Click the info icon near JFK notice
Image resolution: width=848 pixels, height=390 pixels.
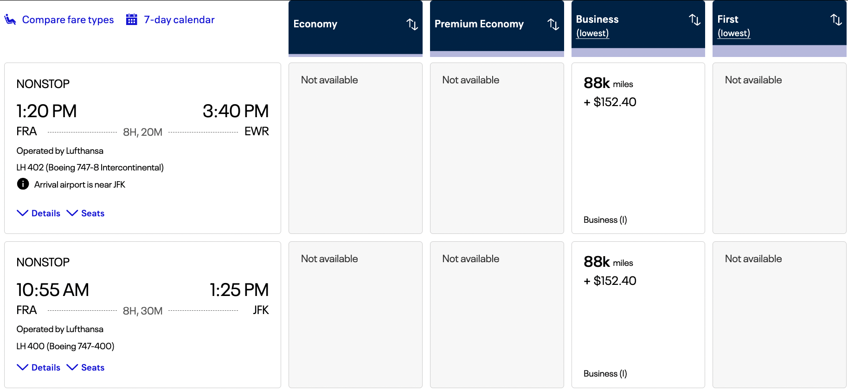[x=23, y=184]
